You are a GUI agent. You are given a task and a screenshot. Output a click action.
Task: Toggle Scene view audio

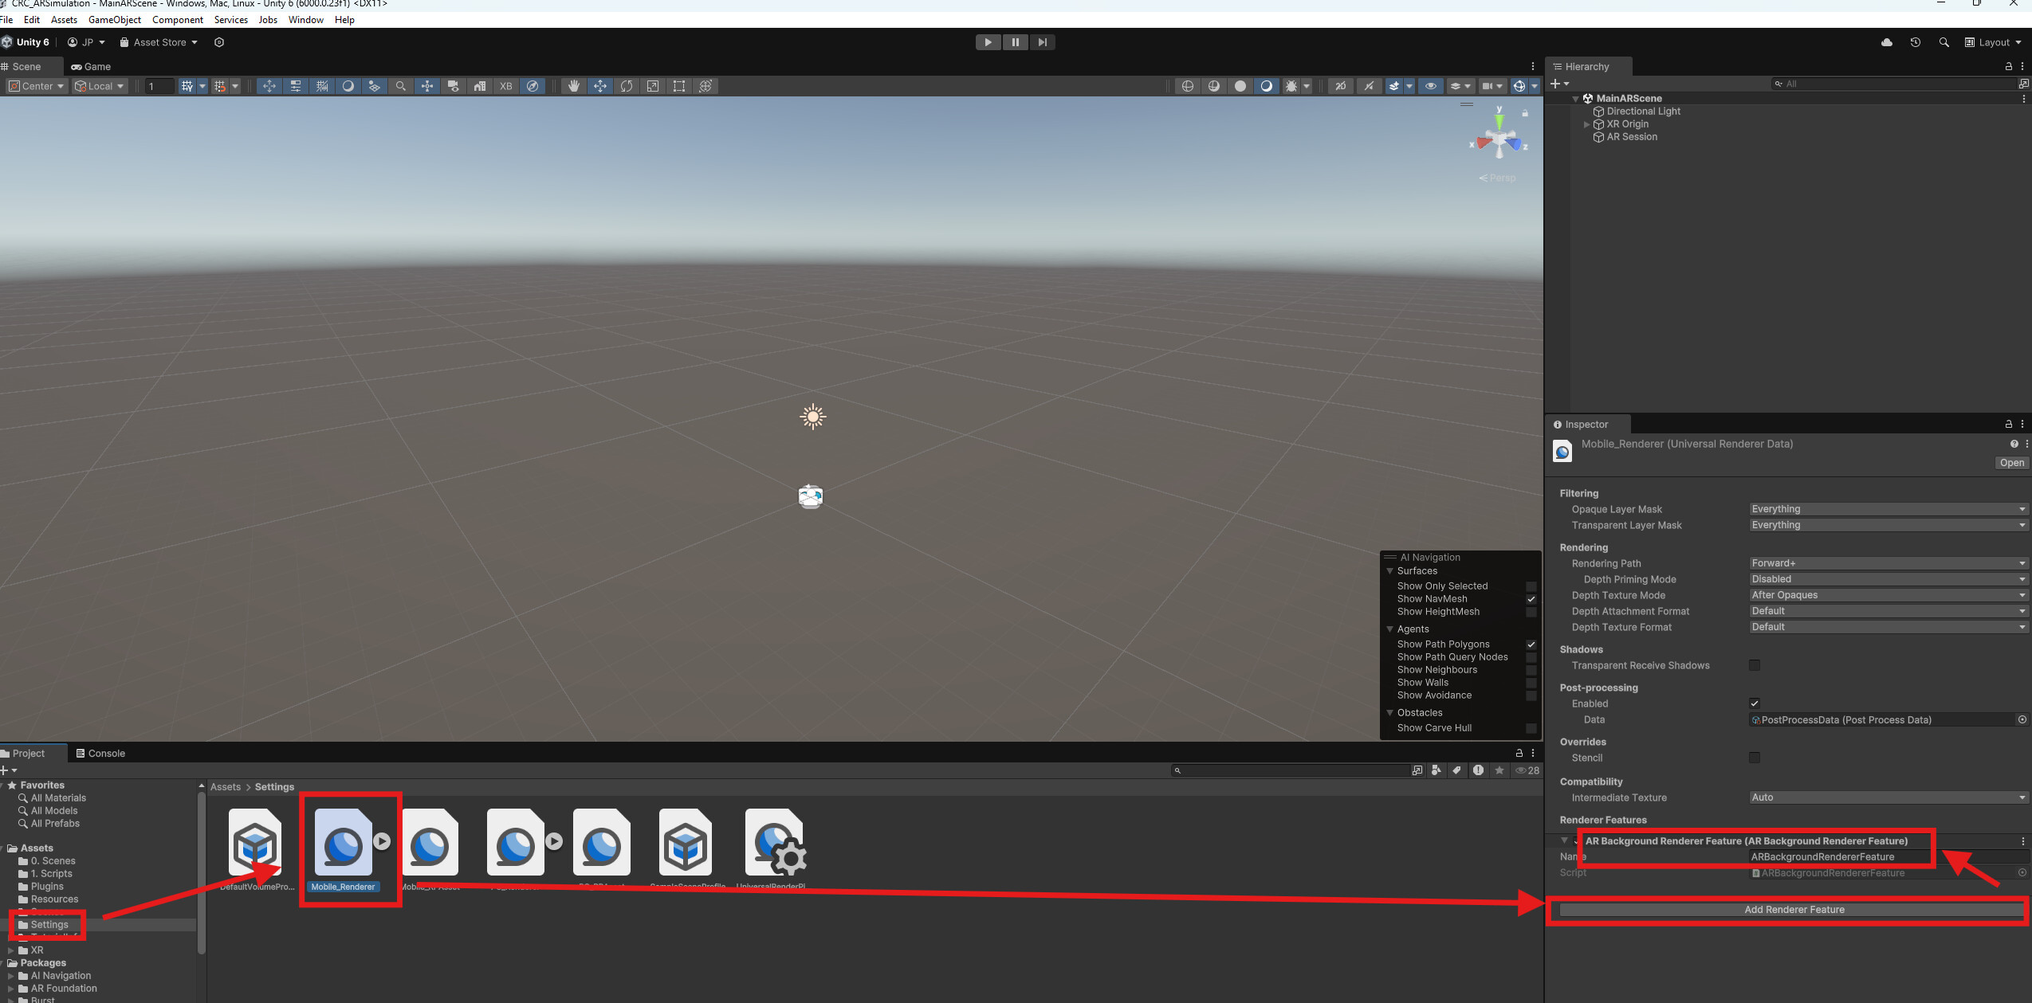pos(1369,86)
